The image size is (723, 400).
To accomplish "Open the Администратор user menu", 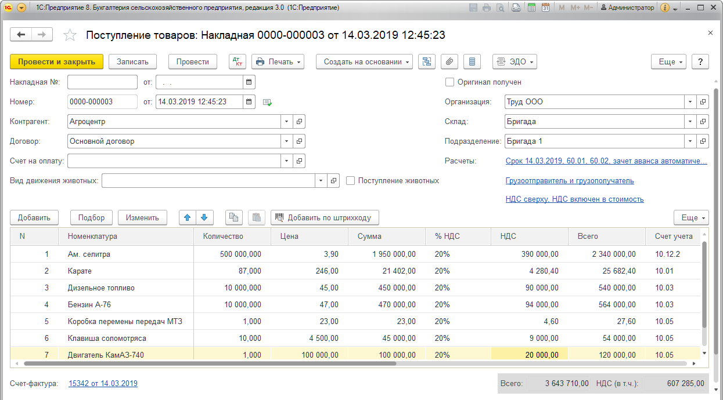I will point(627,8).
